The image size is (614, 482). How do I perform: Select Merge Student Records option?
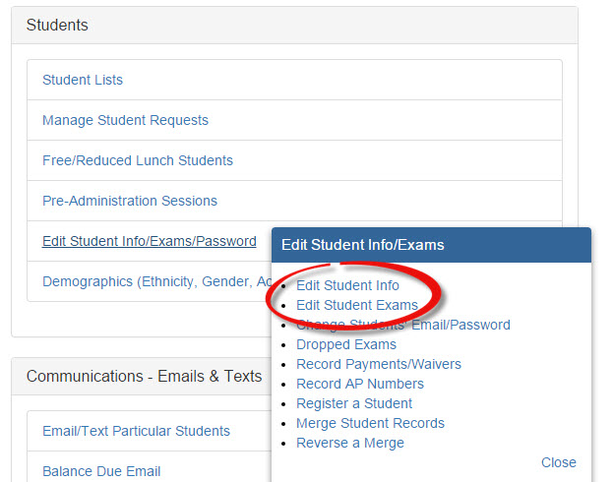click(x=370, y=423)
